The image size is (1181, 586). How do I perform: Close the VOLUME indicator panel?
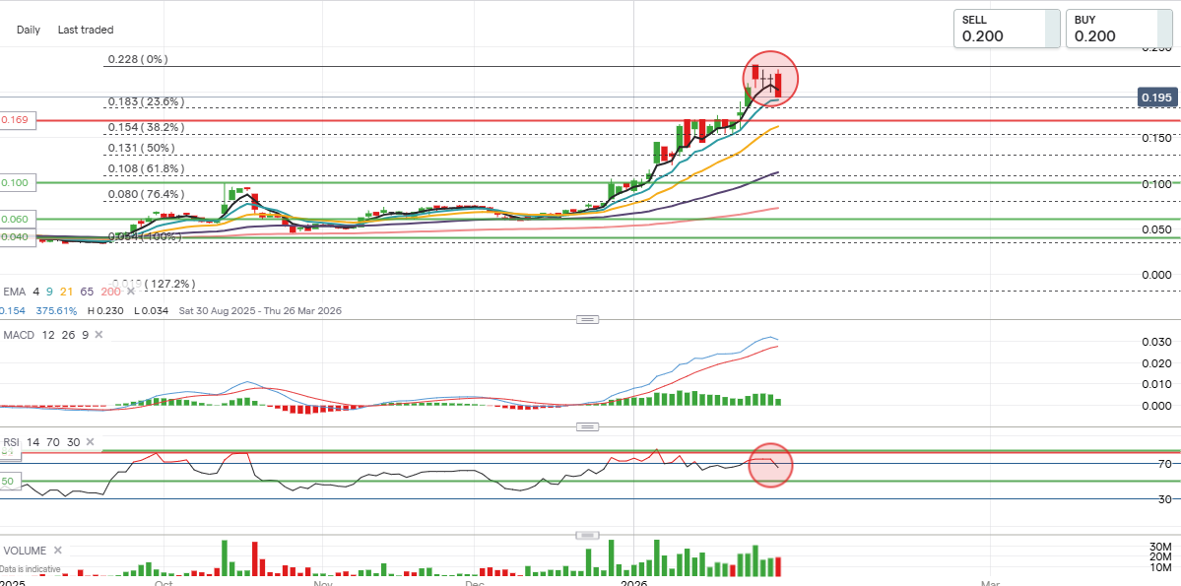click(x=57, y=551)
